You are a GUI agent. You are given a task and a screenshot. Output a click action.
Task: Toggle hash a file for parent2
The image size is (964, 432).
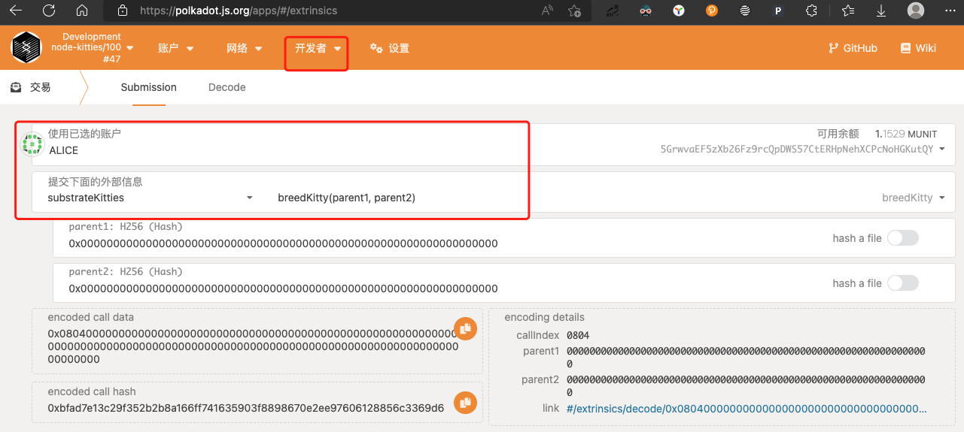pos(902,283)
